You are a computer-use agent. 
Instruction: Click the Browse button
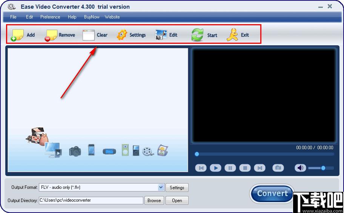[154, 200]
